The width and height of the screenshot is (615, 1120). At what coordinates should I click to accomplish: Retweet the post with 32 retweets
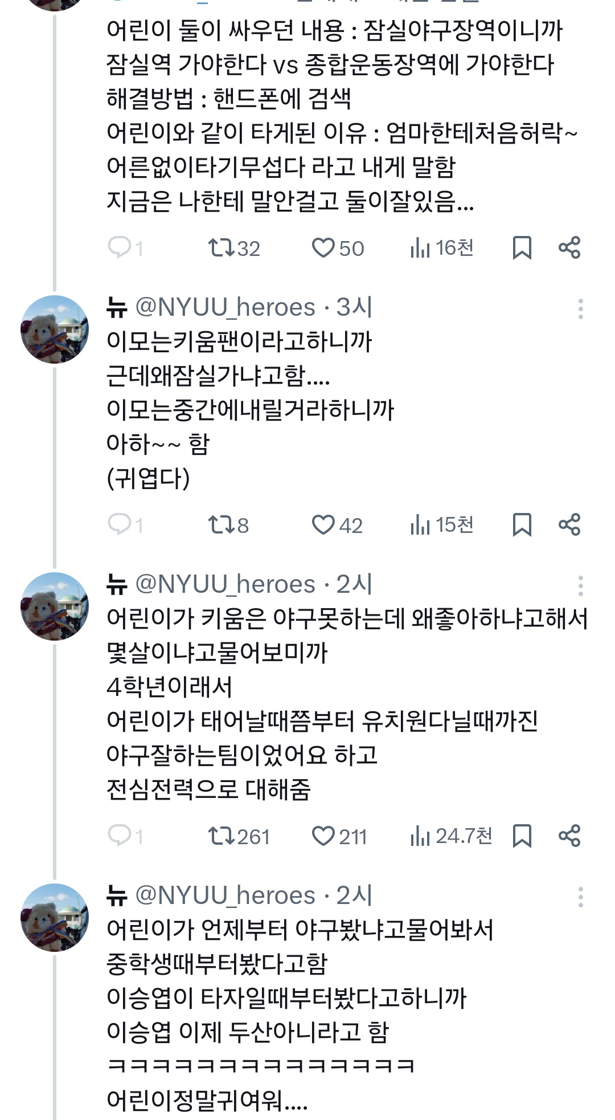(x=220, y=248)
